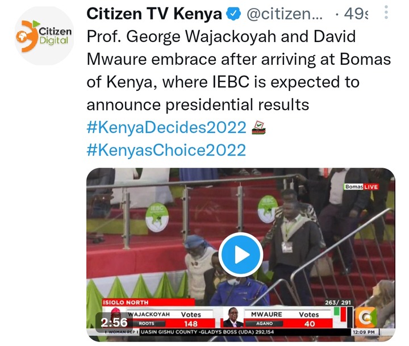Click the 49s tweet timestamp
The width and height of the screenshot is (409, 346).
click(356, 14)
